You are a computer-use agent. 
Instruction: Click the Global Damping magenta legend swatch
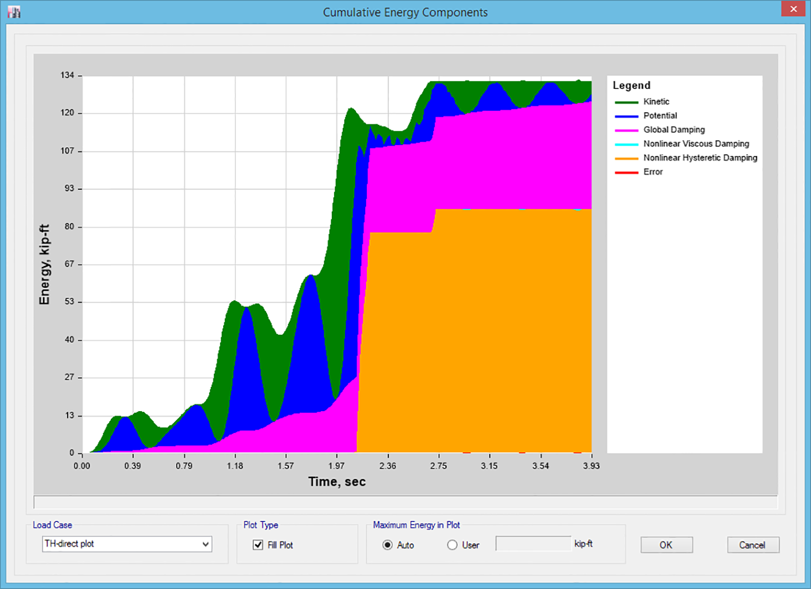[627, 130]
